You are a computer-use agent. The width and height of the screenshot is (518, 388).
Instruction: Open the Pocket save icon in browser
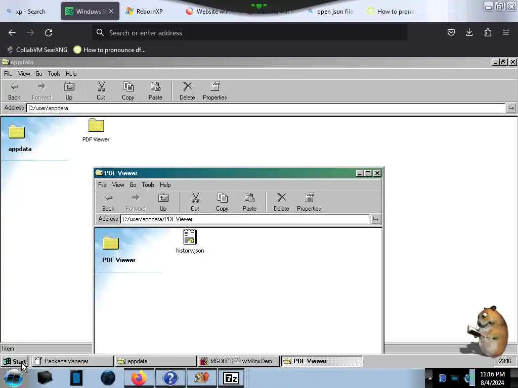(x=451, y=32)
